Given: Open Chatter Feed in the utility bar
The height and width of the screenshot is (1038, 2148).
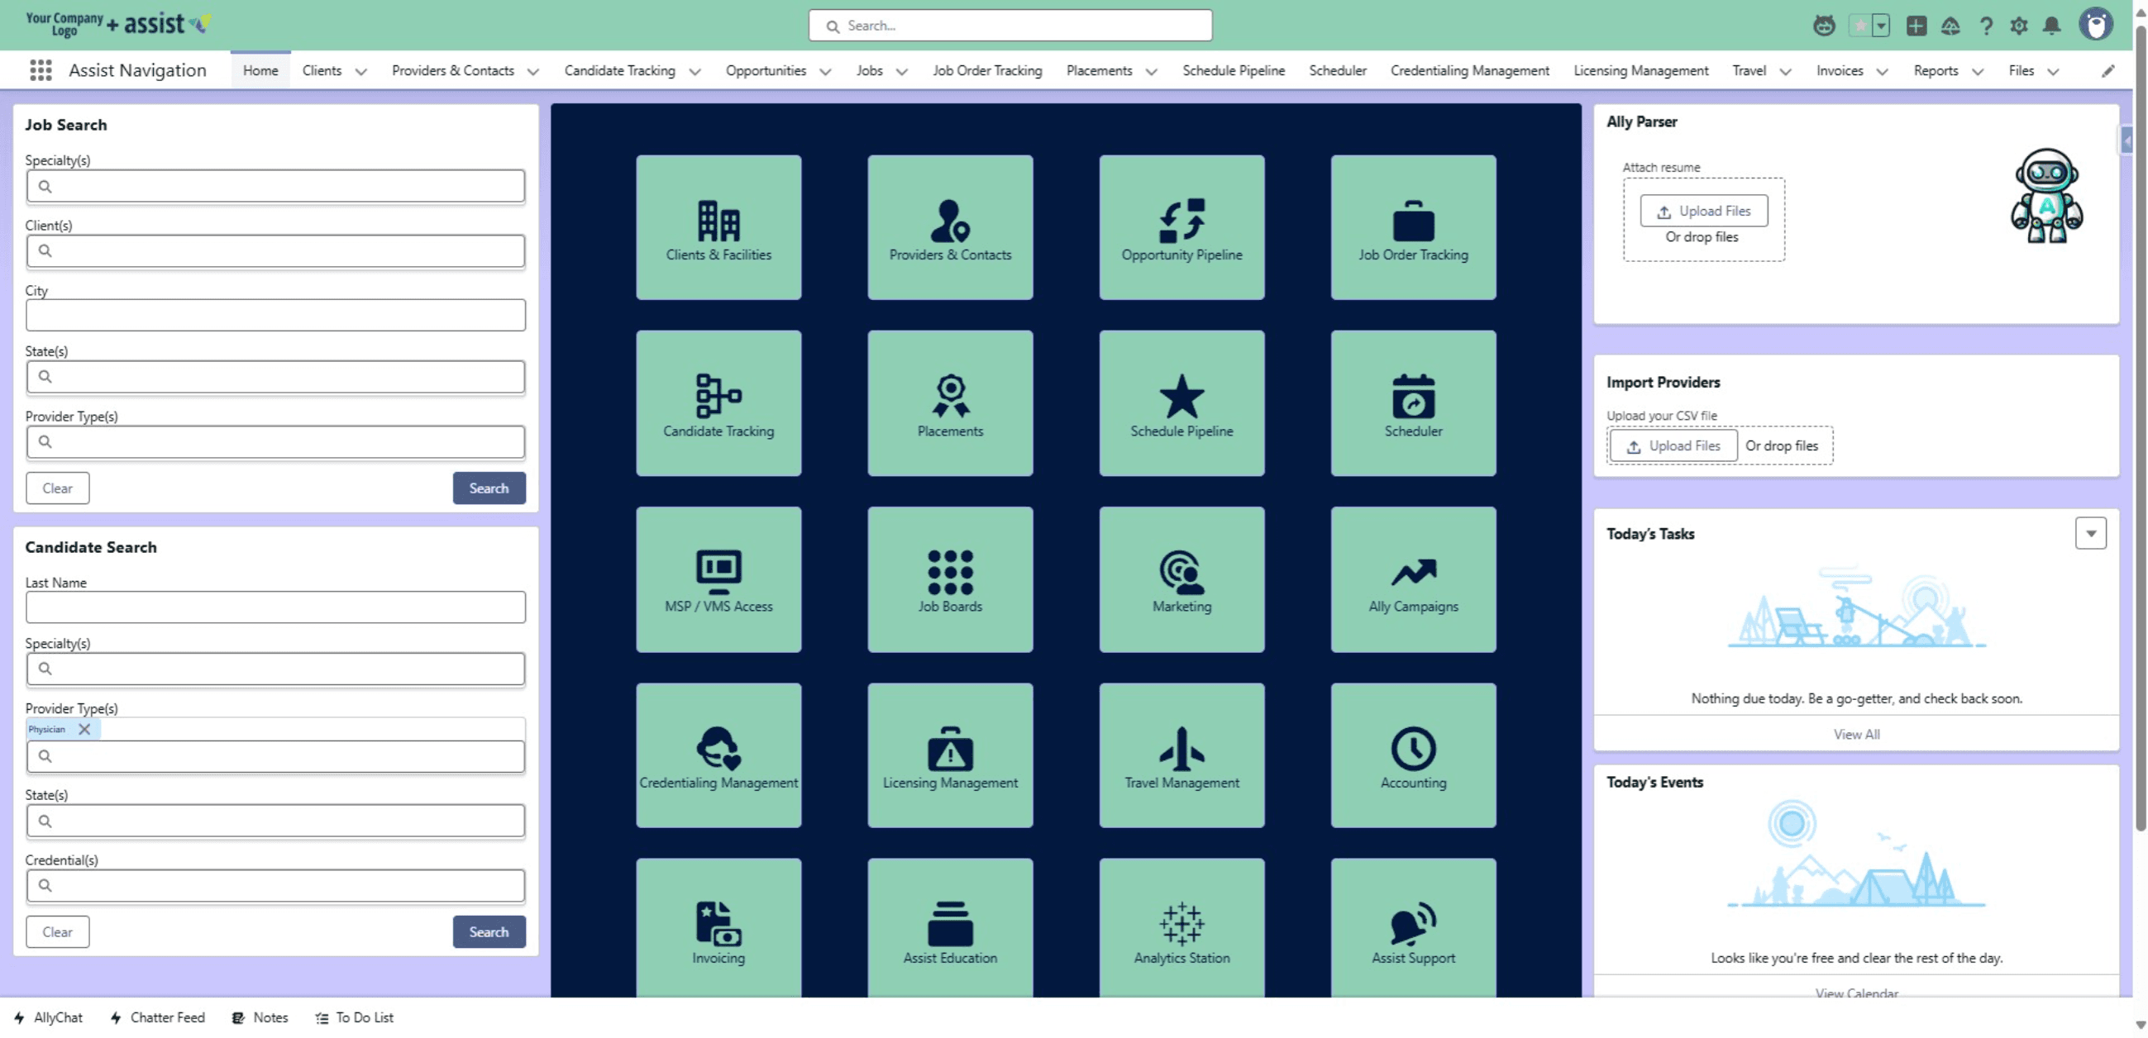Looking at the screenshot, I should [157, 1018].
